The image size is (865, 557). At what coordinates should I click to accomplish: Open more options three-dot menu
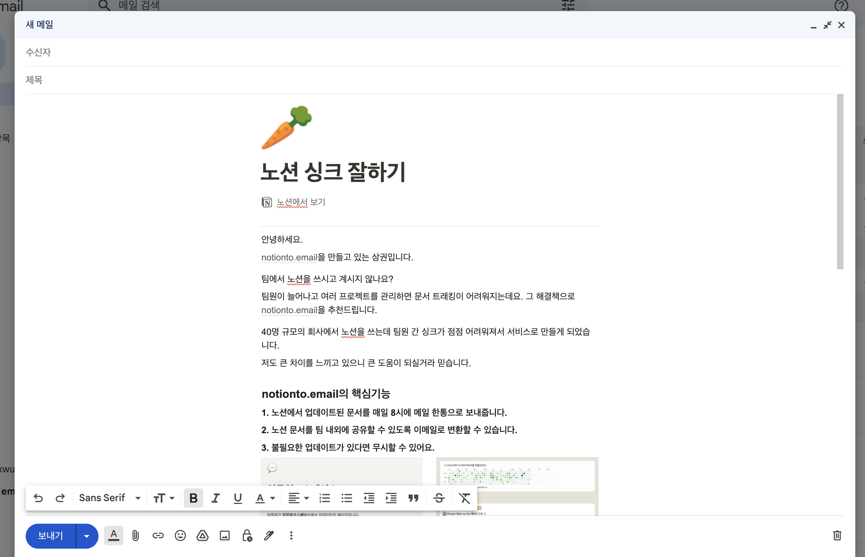pos(291,535)
